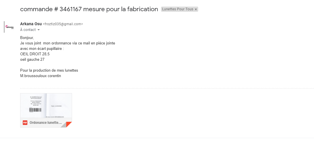Image resolution: width=314 pixels, height=143 pixels.
Task: Open the Ordonance lunette attachment filename
Action: [46, 123]
